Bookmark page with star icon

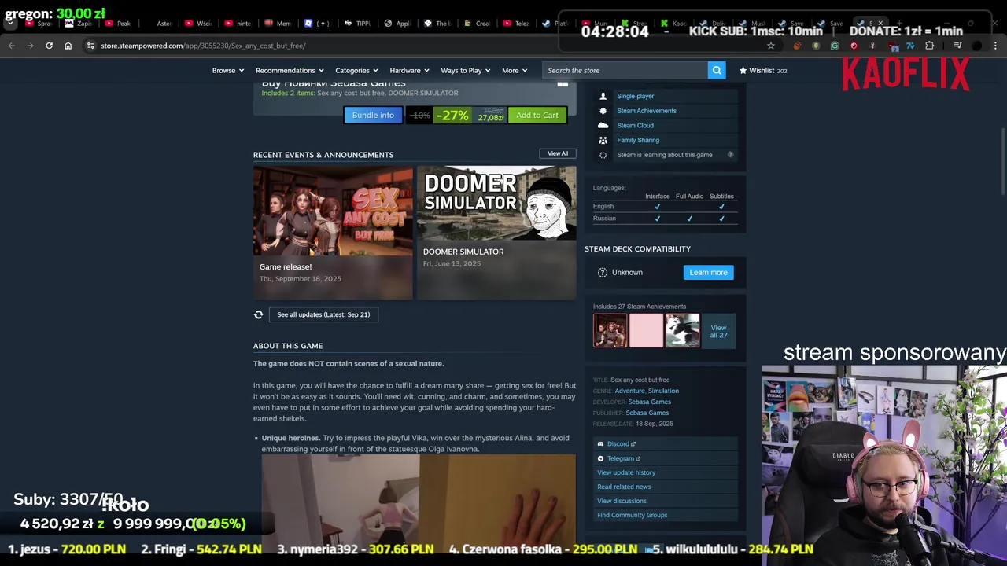(x=771, y=46)
